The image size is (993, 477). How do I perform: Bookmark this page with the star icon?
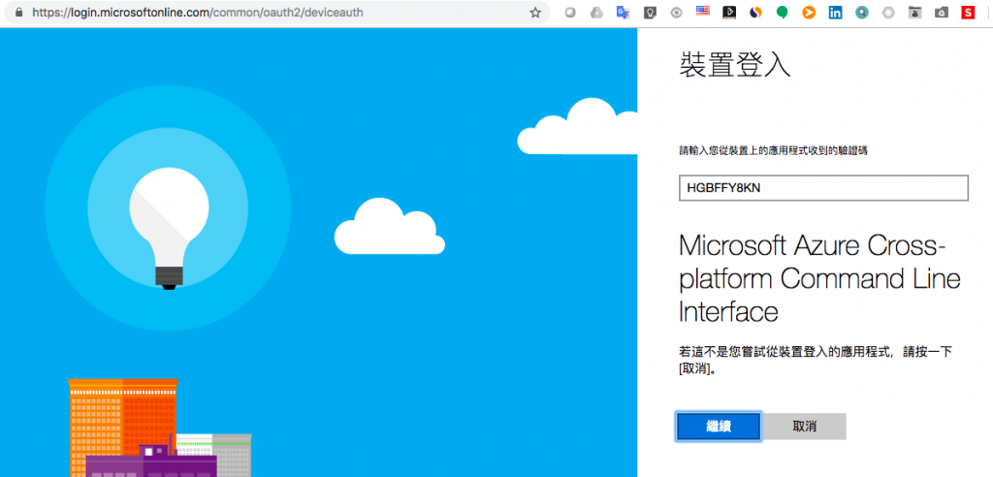(x=535, y=12)
